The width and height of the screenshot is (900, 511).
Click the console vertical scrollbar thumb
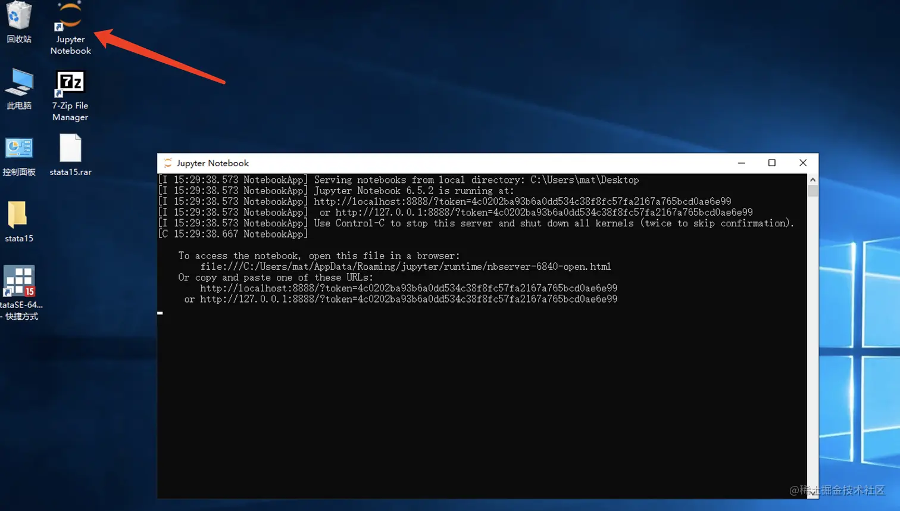click(x=812, y=191)
